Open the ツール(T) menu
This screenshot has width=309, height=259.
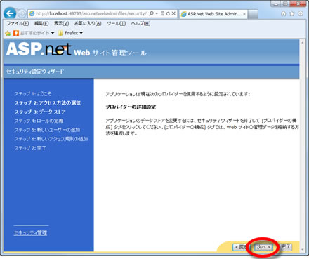(117, 23)
